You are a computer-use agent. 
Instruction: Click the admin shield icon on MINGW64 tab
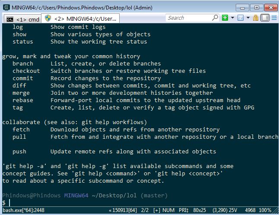pyautogui.click(x=48, y=18)
